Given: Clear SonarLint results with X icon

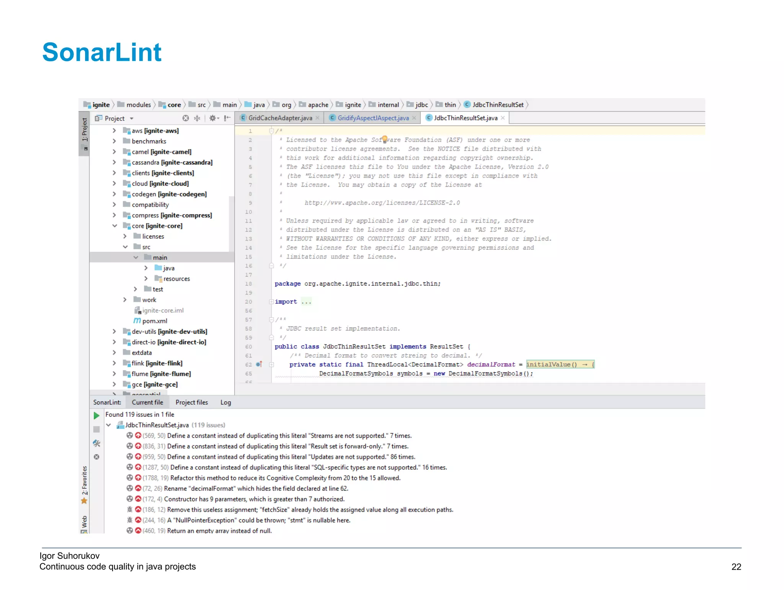Looking at the screenshot, I should tap(96, 457).
